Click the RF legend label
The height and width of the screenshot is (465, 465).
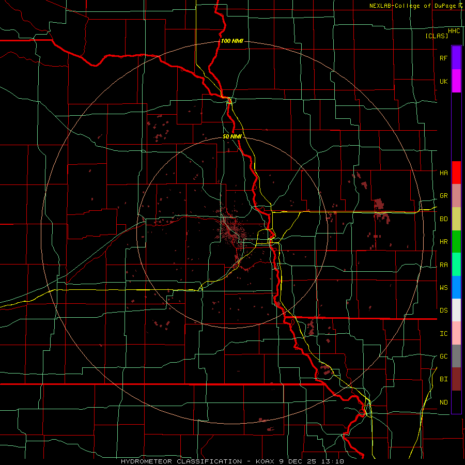pyautogui.click(x=443, y=58)
